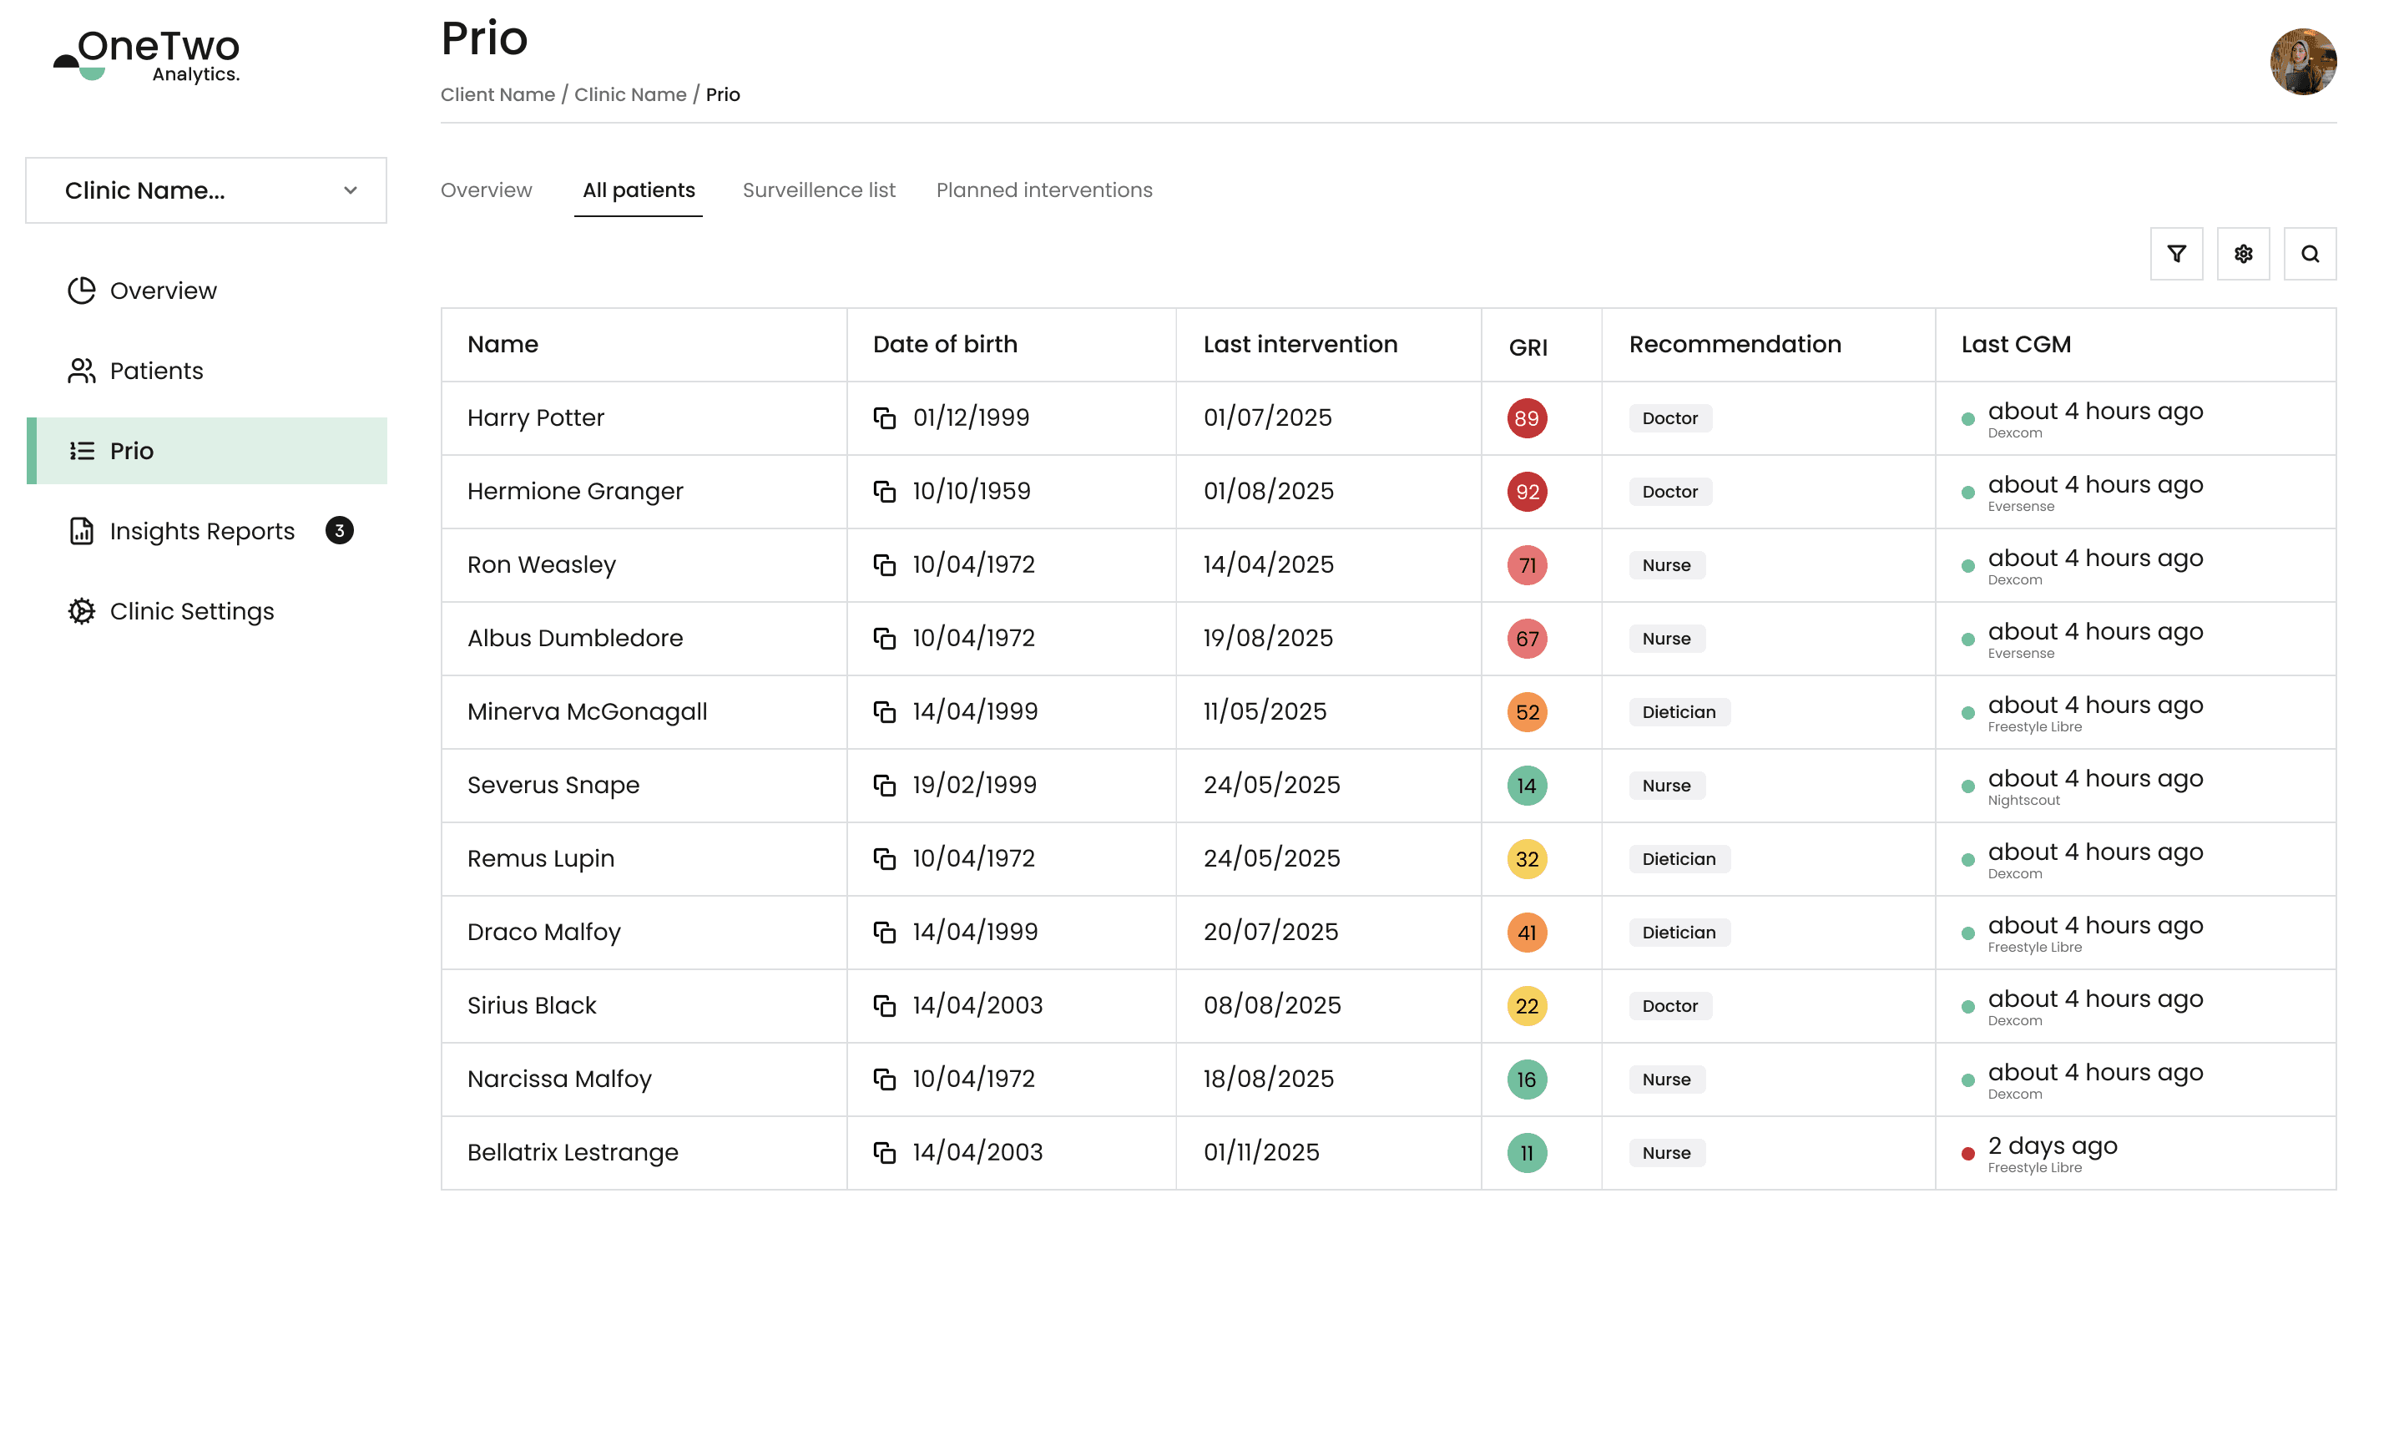The width and height of the screenshot is (2404, 1436).
Task: Click Severus Snape's Nightscout CGM label
Action: [2023, 801]
